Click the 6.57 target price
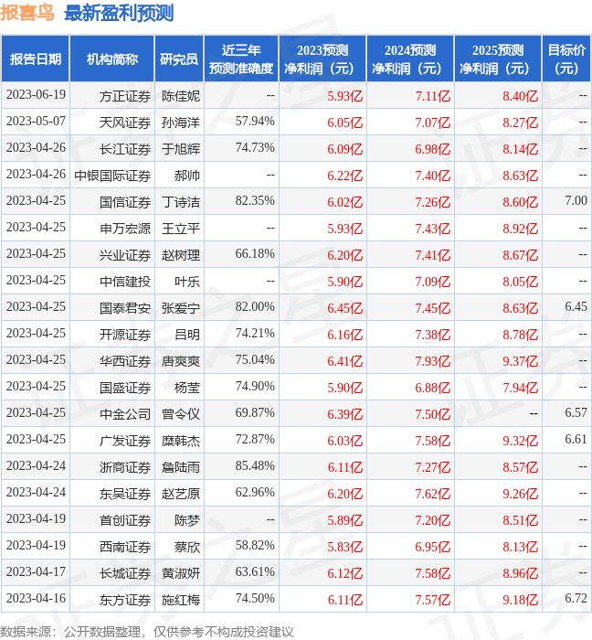592x640 pixels. (x=576, y=412)
